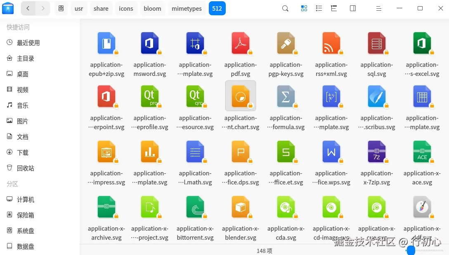Navigate to the icons breadcrumb
The image size is (449, 255).
click(126, 9)
